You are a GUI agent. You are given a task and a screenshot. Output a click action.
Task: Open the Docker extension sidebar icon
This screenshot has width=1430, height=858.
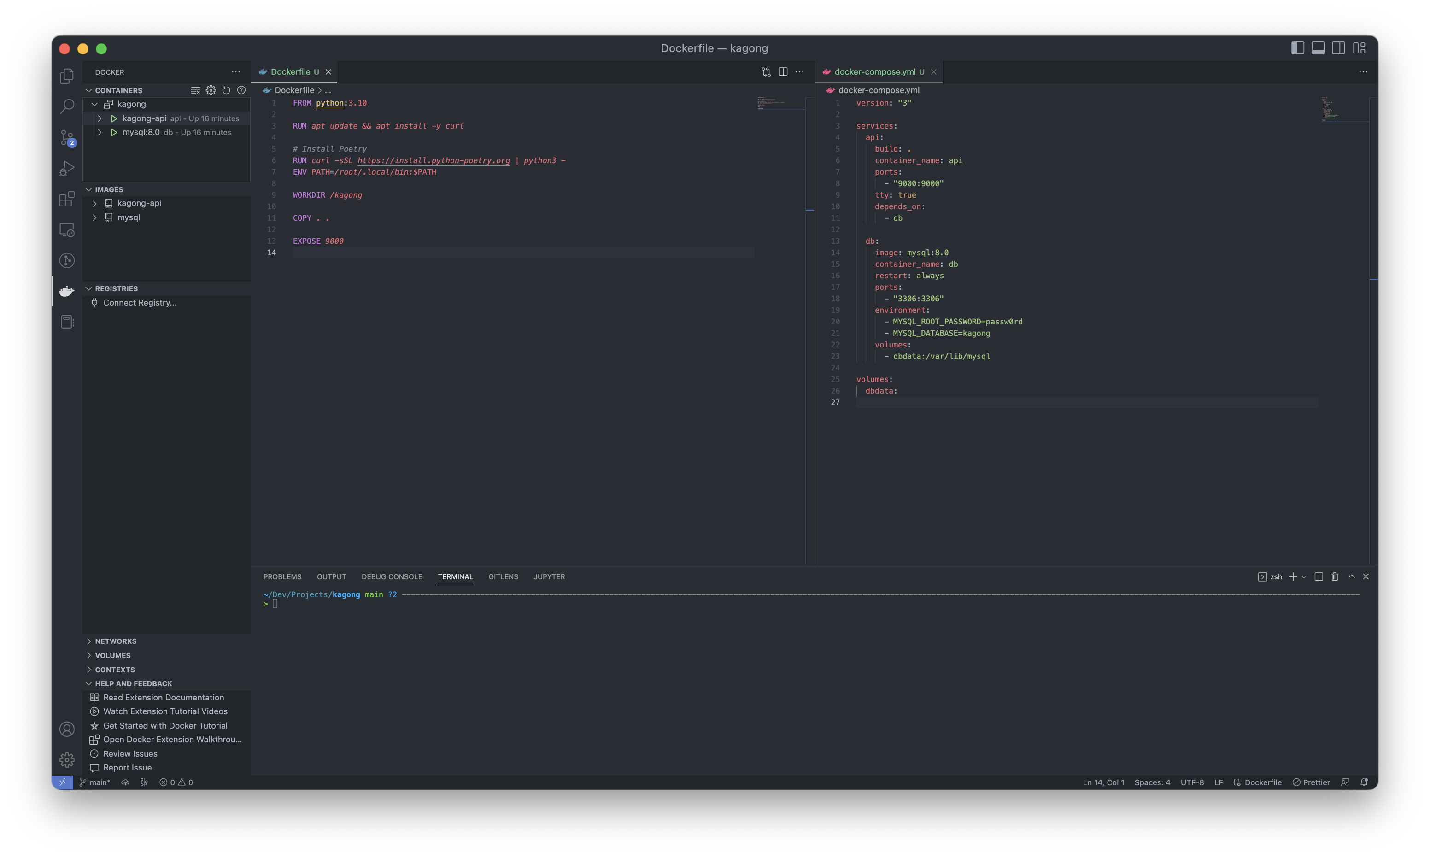(x=66, y=291)
